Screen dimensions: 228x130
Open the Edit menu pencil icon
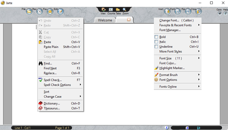point(61,12)
